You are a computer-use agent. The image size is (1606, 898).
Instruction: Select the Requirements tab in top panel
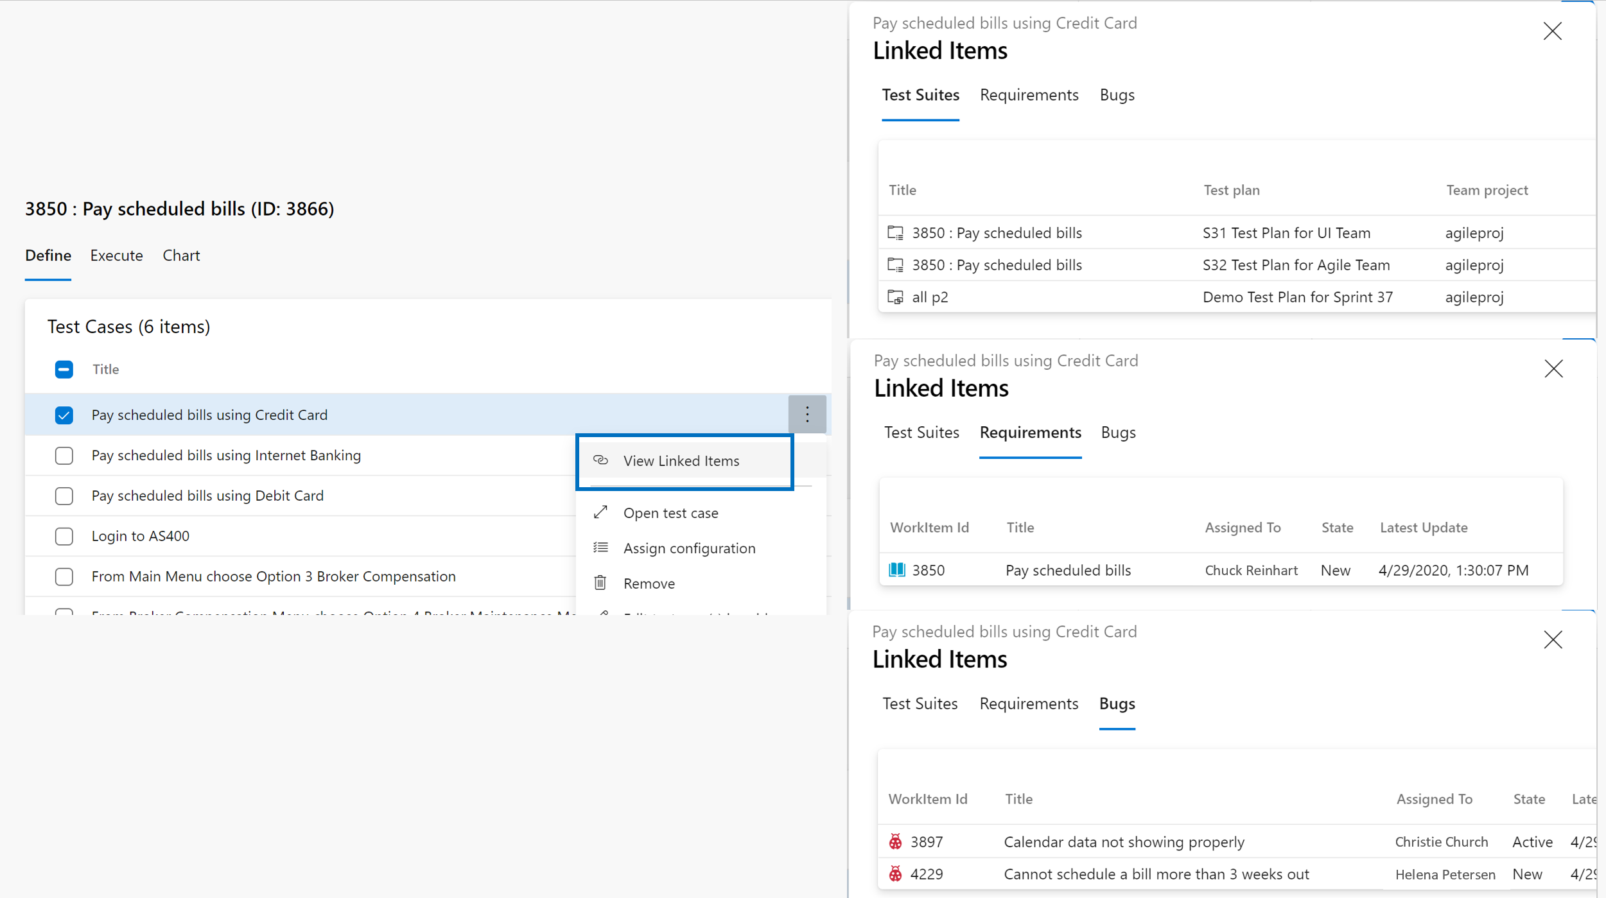pos(1028,94)
